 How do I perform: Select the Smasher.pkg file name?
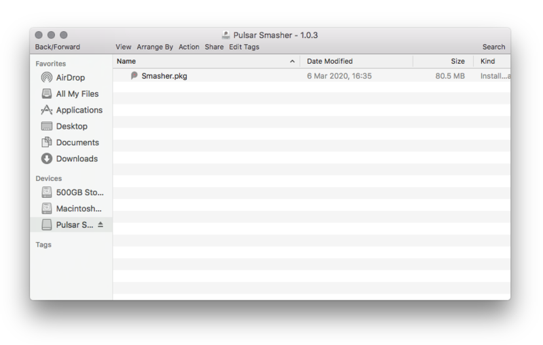tap(164, 76)
